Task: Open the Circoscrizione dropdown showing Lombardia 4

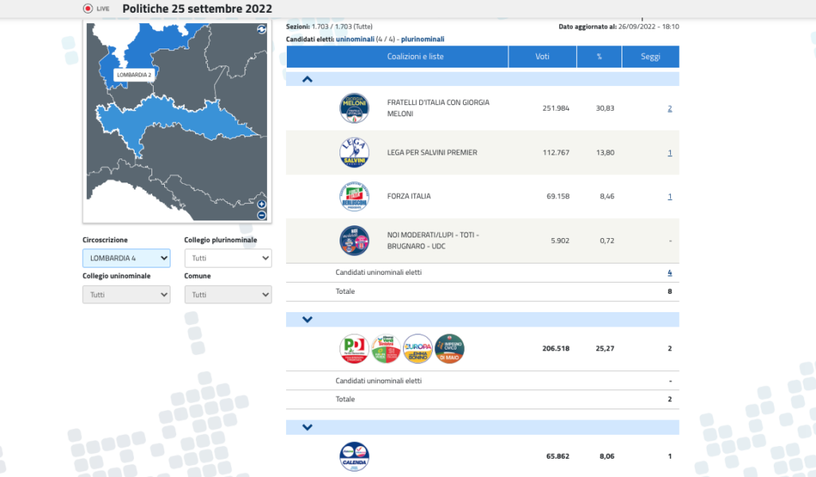Action: coord(127,258)
